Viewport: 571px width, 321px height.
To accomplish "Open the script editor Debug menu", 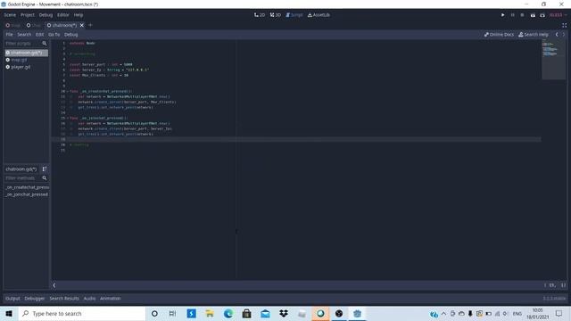I will 71,35.
